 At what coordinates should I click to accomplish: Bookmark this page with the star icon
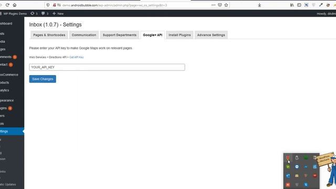(226, 5)
